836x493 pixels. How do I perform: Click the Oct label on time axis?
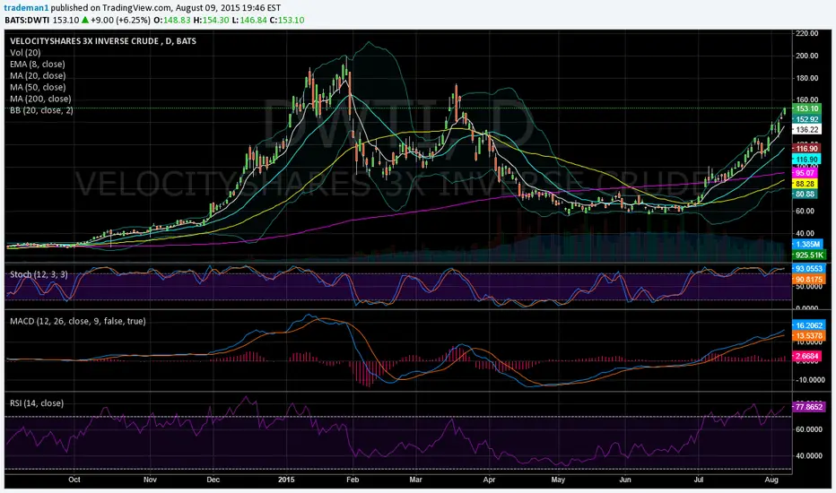pos(74,480)
